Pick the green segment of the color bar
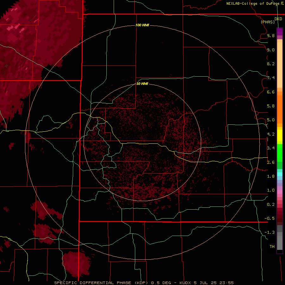The width and height of the screenshot is (285, 285). [x=280, y=153]
